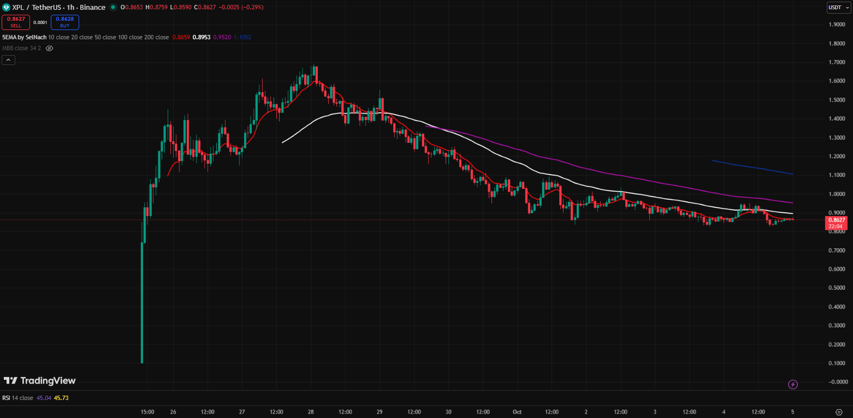
Task: Click the red 10 EMA value 0.8659
Action: tap(181, 37)
